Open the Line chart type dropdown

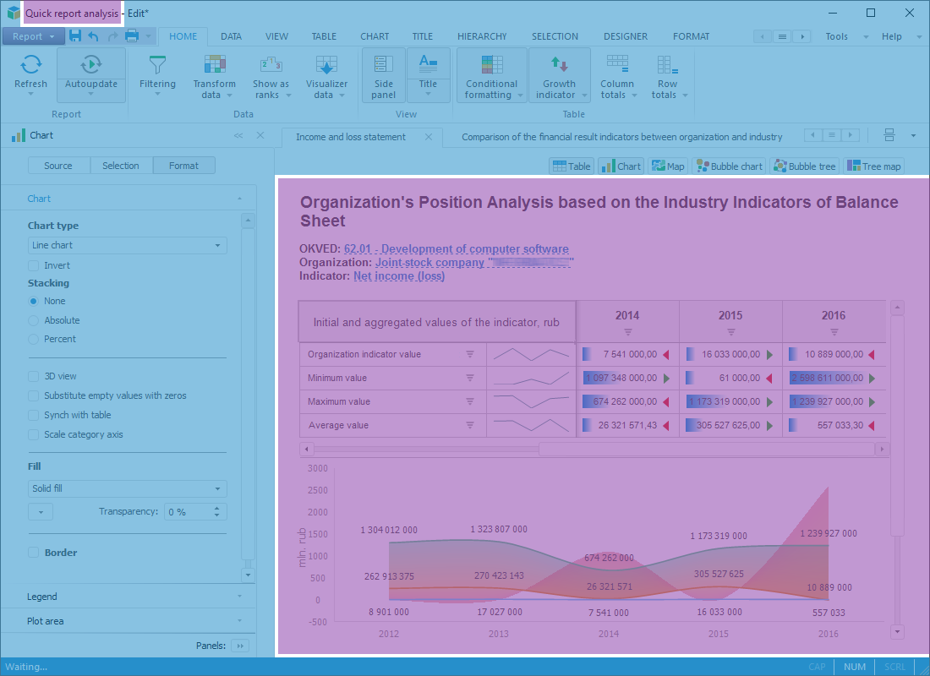coord(128,245)
